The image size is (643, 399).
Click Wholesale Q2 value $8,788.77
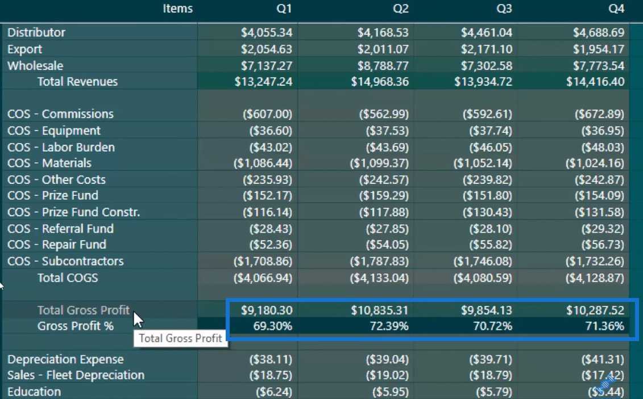point(383,65)
